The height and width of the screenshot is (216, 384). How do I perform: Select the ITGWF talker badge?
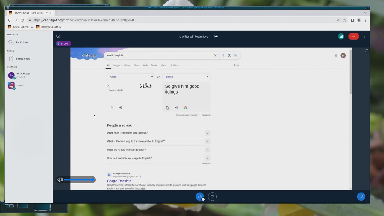63,44
